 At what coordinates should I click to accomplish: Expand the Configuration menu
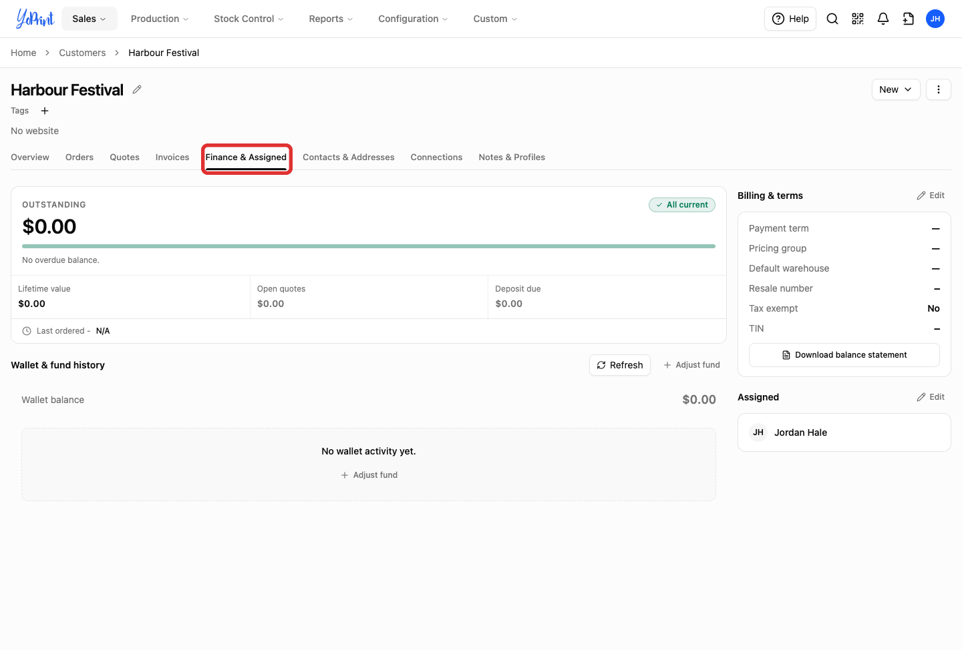click(413, 19)
